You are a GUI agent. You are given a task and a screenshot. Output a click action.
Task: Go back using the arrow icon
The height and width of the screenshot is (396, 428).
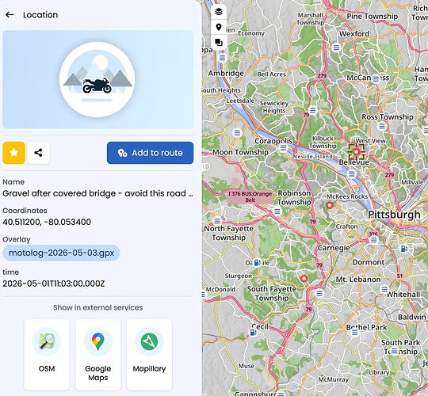tap(10, 15)
